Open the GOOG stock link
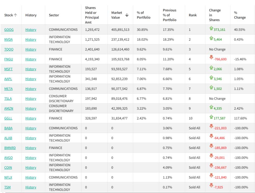 9,30
